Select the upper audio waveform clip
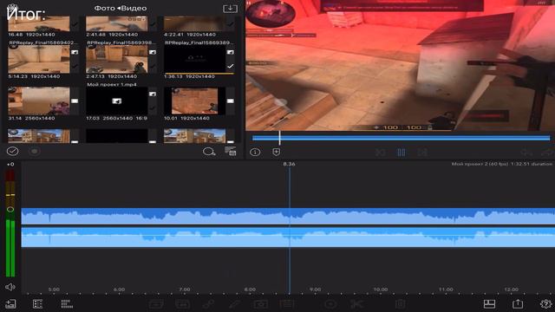The width and height of the screenshot is (555, 312). click(x=288, y=216)
